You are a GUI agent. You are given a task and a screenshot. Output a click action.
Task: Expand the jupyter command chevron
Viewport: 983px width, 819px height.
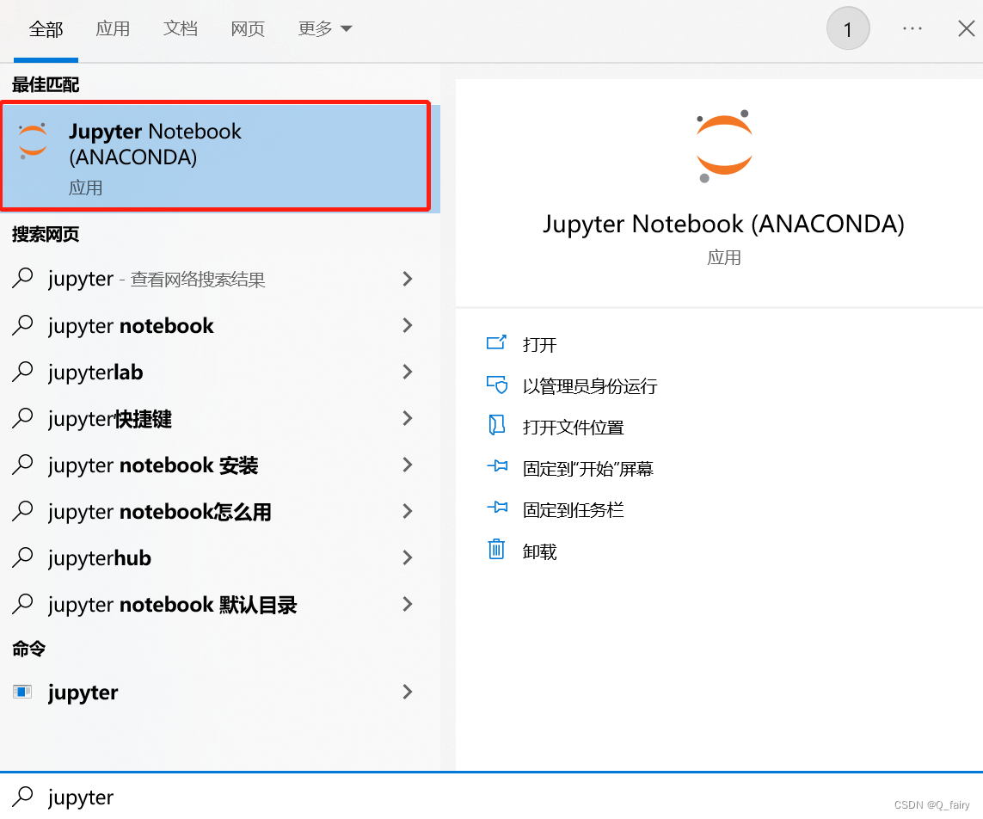[408, 692]
